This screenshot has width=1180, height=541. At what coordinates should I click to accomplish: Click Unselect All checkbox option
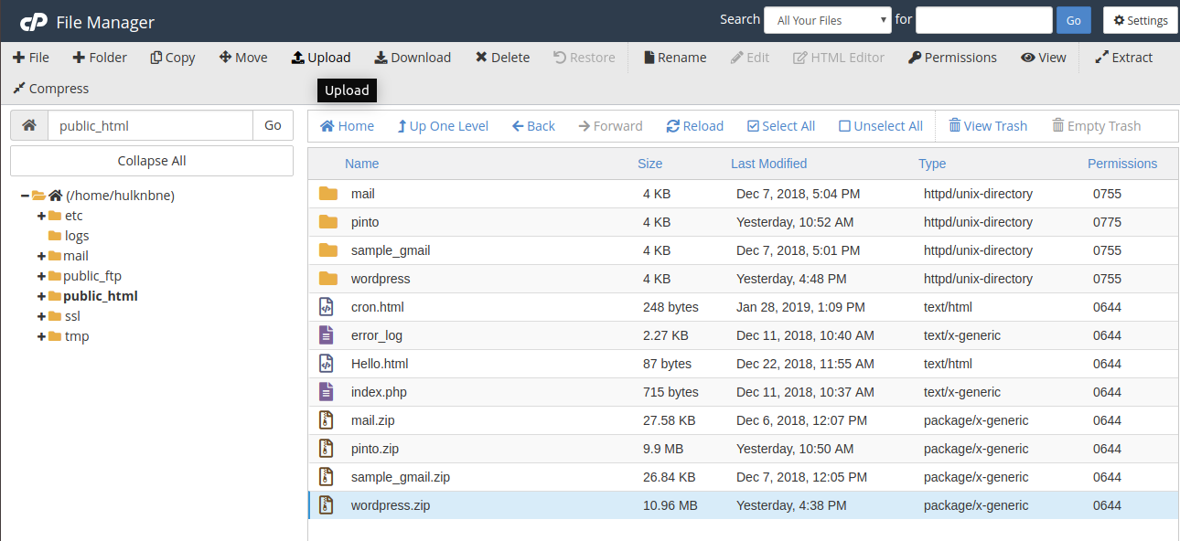pyautogui.click(x=880, y=126)
